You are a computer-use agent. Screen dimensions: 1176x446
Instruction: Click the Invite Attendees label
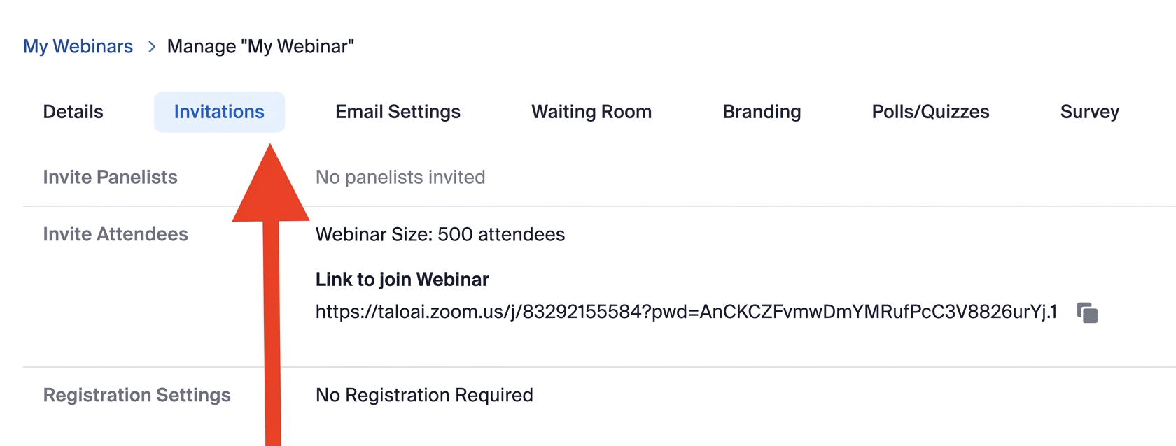pyautogui.click(x=115, y=234)
